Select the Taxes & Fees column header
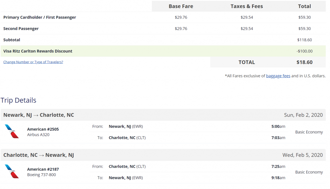This screenshot has height=189, width=330. click(x=247, y=6)
